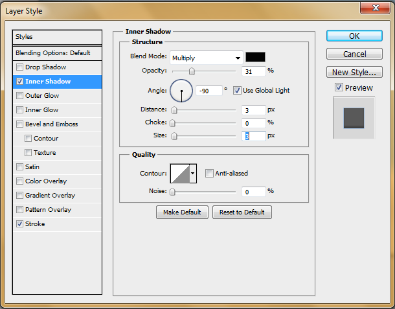Toggle Use Global Light checkbox
The width and height of the screenshot is (395, 309).
[237, 90]
